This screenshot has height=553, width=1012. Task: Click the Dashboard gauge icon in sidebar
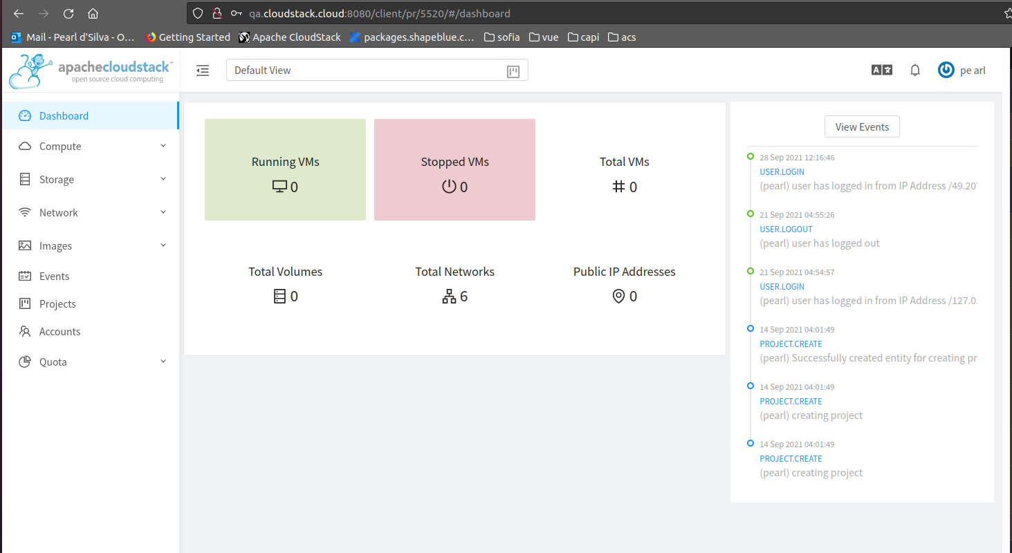25,115
